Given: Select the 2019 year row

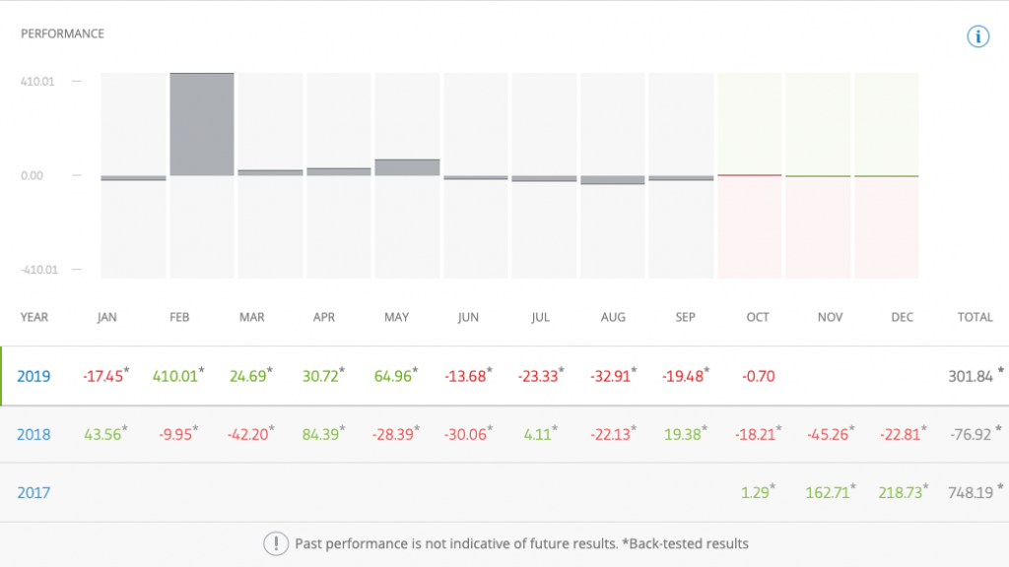Looking at the screenshot, I should [34, 376].
